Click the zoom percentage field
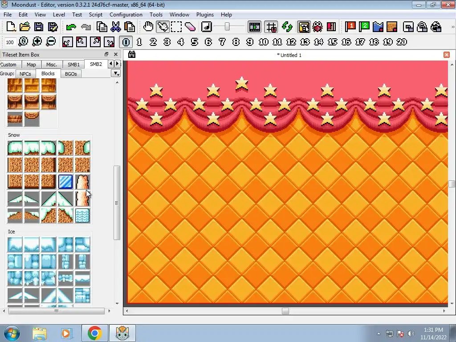The image size is (456, 342). [x=10, y=42]
